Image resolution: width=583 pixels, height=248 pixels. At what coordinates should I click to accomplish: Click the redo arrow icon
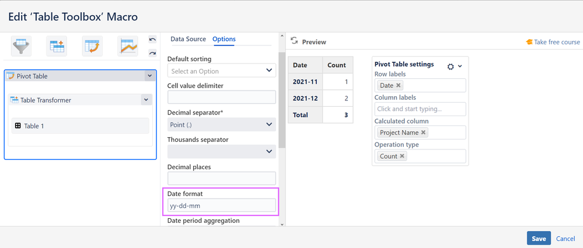(152, 53)
